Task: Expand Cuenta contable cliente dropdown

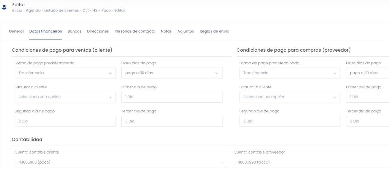Action: click(x=121, y=162)
